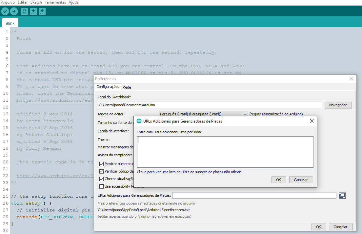Click the URLs Adicionais single-line input field
Viewport: 362px width, 234px height.
pyautogui.click(x=254, y=195)
